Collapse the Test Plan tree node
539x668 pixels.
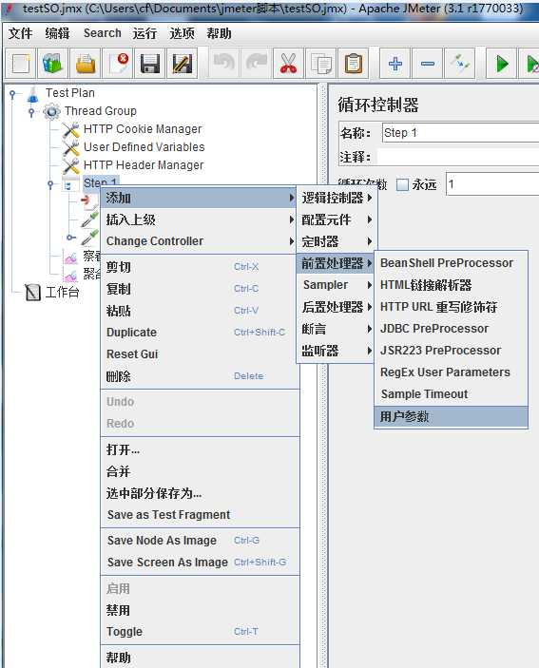pos(12,94)
